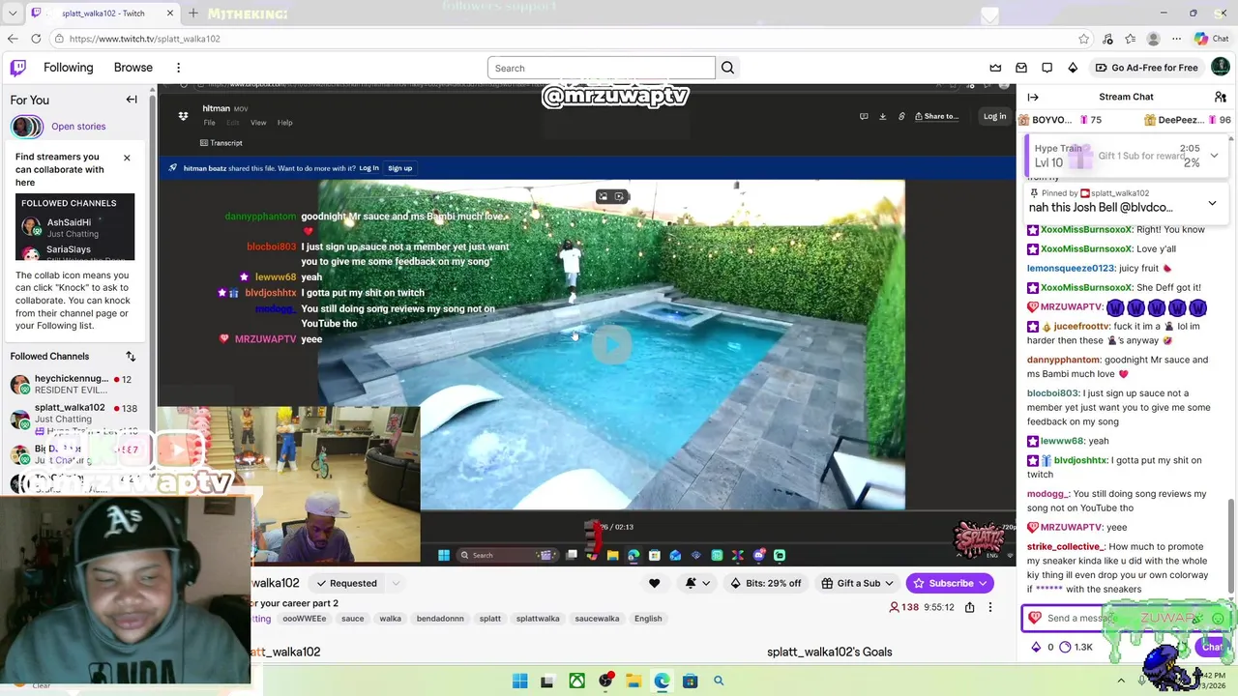Click the Twitch search field
1238x696 pixels.
[601, 68]
